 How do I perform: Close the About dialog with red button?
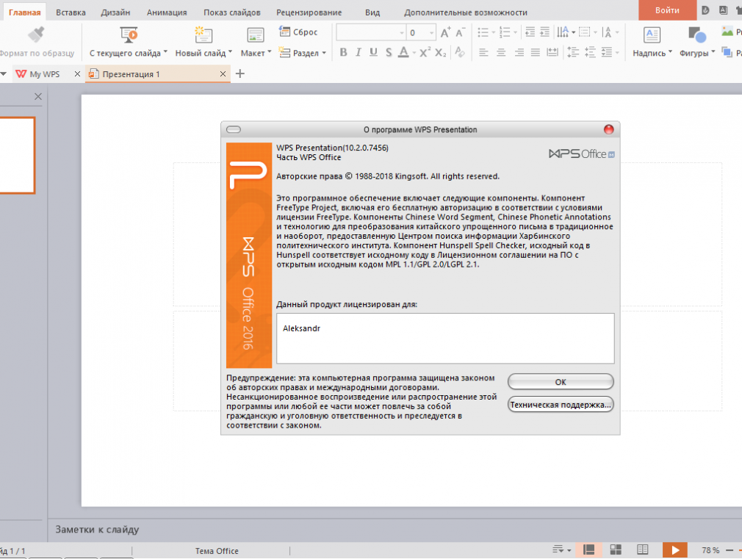tap(608, 129)
